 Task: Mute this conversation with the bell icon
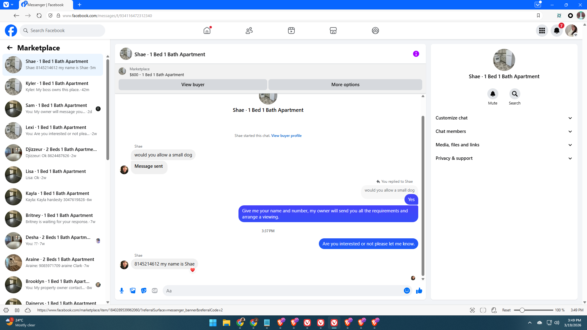coord(493,94)
